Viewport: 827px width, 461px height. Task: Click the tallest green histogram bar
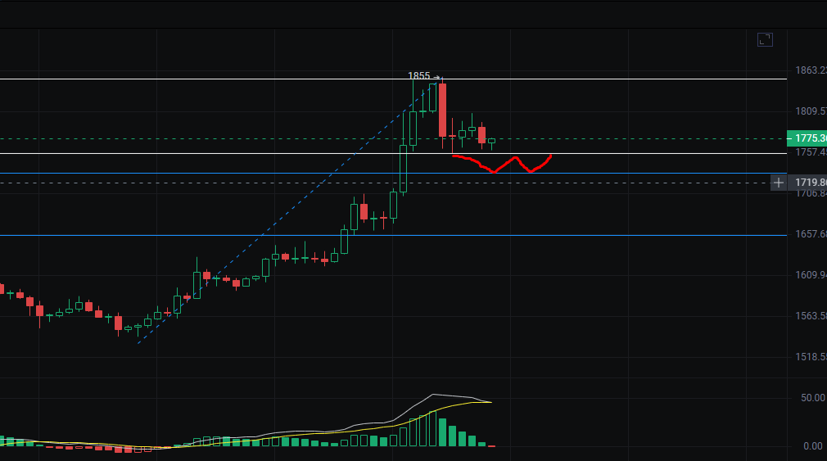432,427
